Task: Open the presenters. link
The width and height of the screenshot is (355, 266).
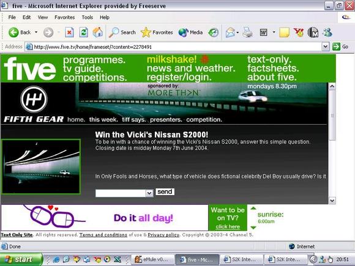Action: pos(166,119)
